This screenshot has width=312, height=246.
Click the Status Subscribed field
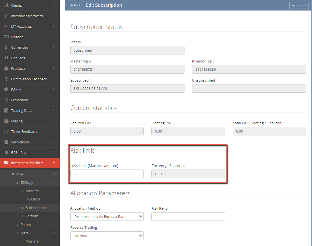(127, 50)
